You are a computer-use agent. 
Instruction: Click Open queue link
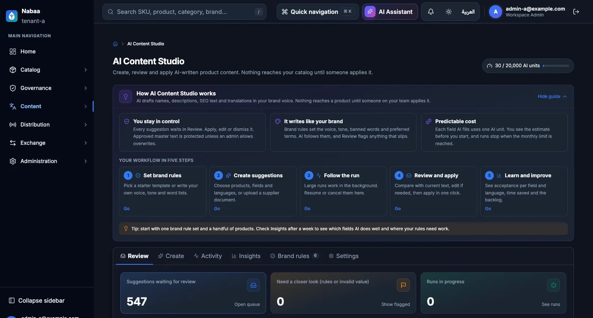pyautogui.click(x=247, y=304)
